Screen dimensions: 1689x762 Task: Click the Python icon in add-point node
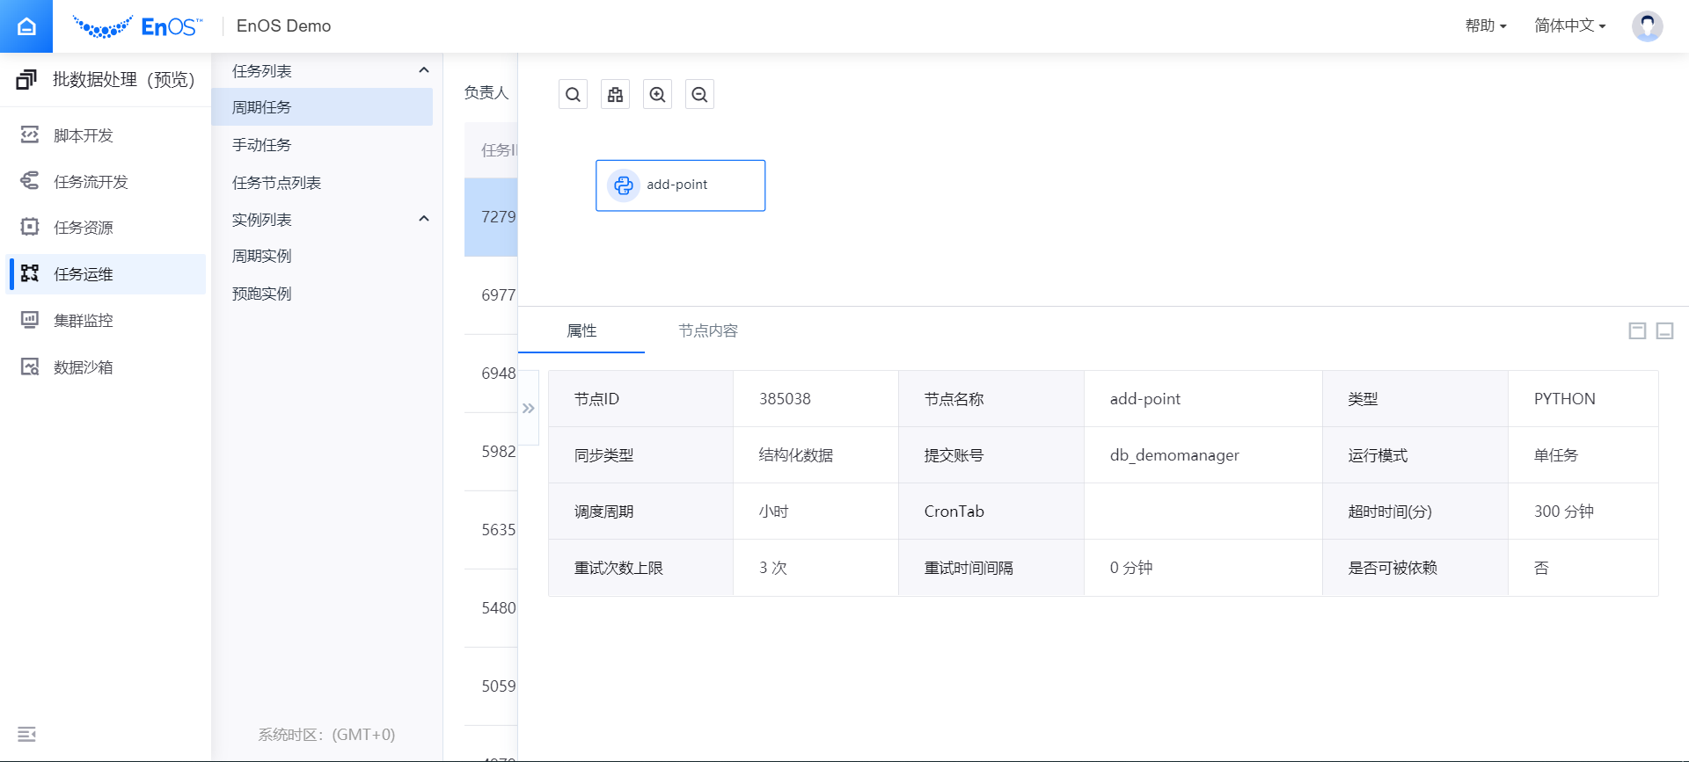[x=624, y=185]
